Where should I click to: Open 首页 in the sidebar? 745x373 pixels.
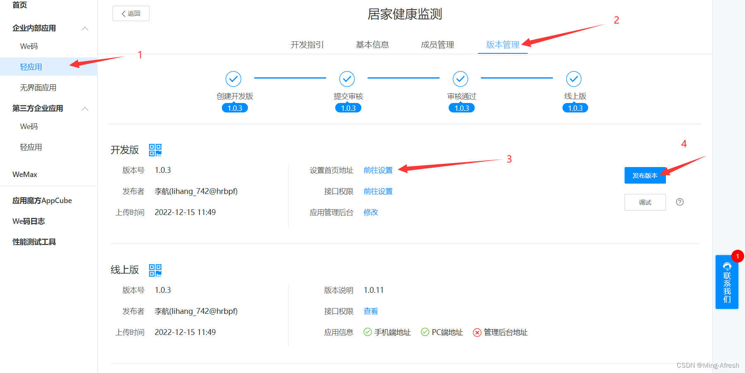(x=20, y=5)
